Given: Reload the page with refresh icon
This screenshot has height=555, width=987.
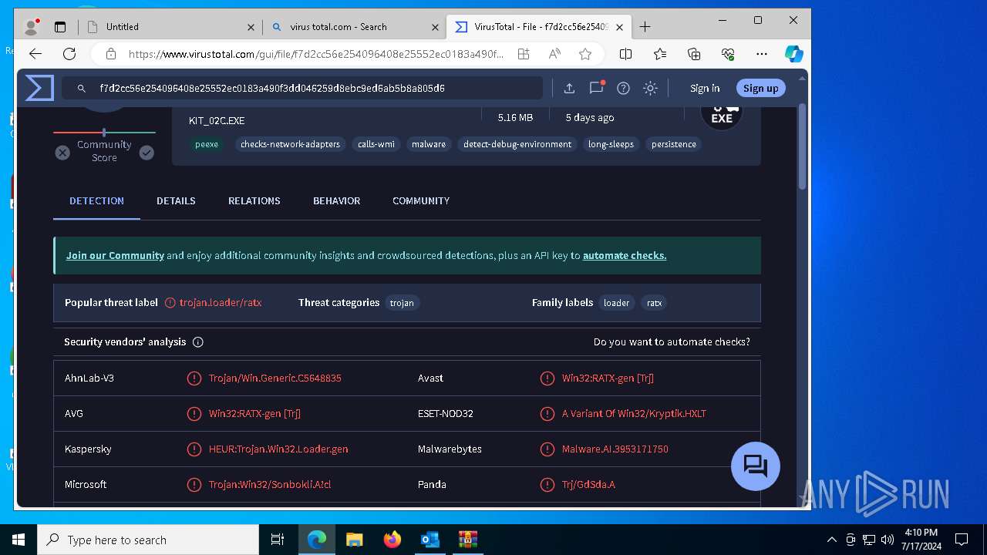Looking at the screenshot, I should [x=69, y=54].
